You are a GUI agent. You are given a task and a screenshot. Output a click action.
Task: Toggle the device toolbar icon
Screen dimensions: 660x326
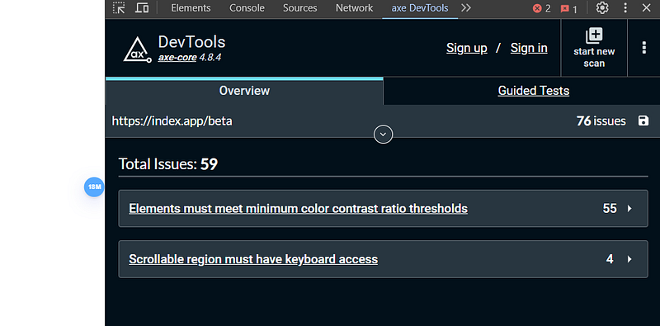point(142,8)
